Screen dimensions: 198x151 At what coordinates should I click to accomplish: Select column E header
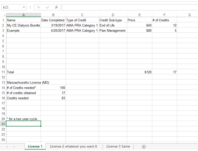[x=139, y=15]
